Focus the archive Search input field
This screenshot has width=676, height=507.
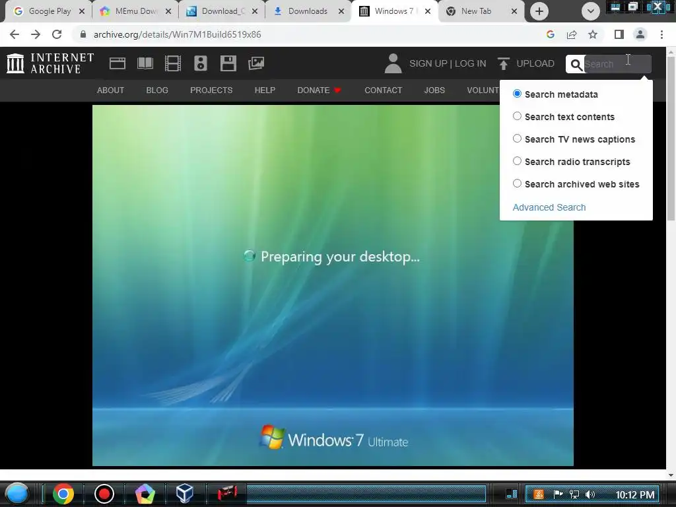pyautogui.click(x=617, y=64)
